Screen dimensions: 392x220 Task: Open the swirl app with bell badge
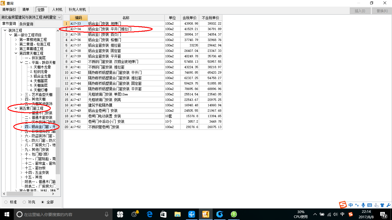click(x=135, y=214)
